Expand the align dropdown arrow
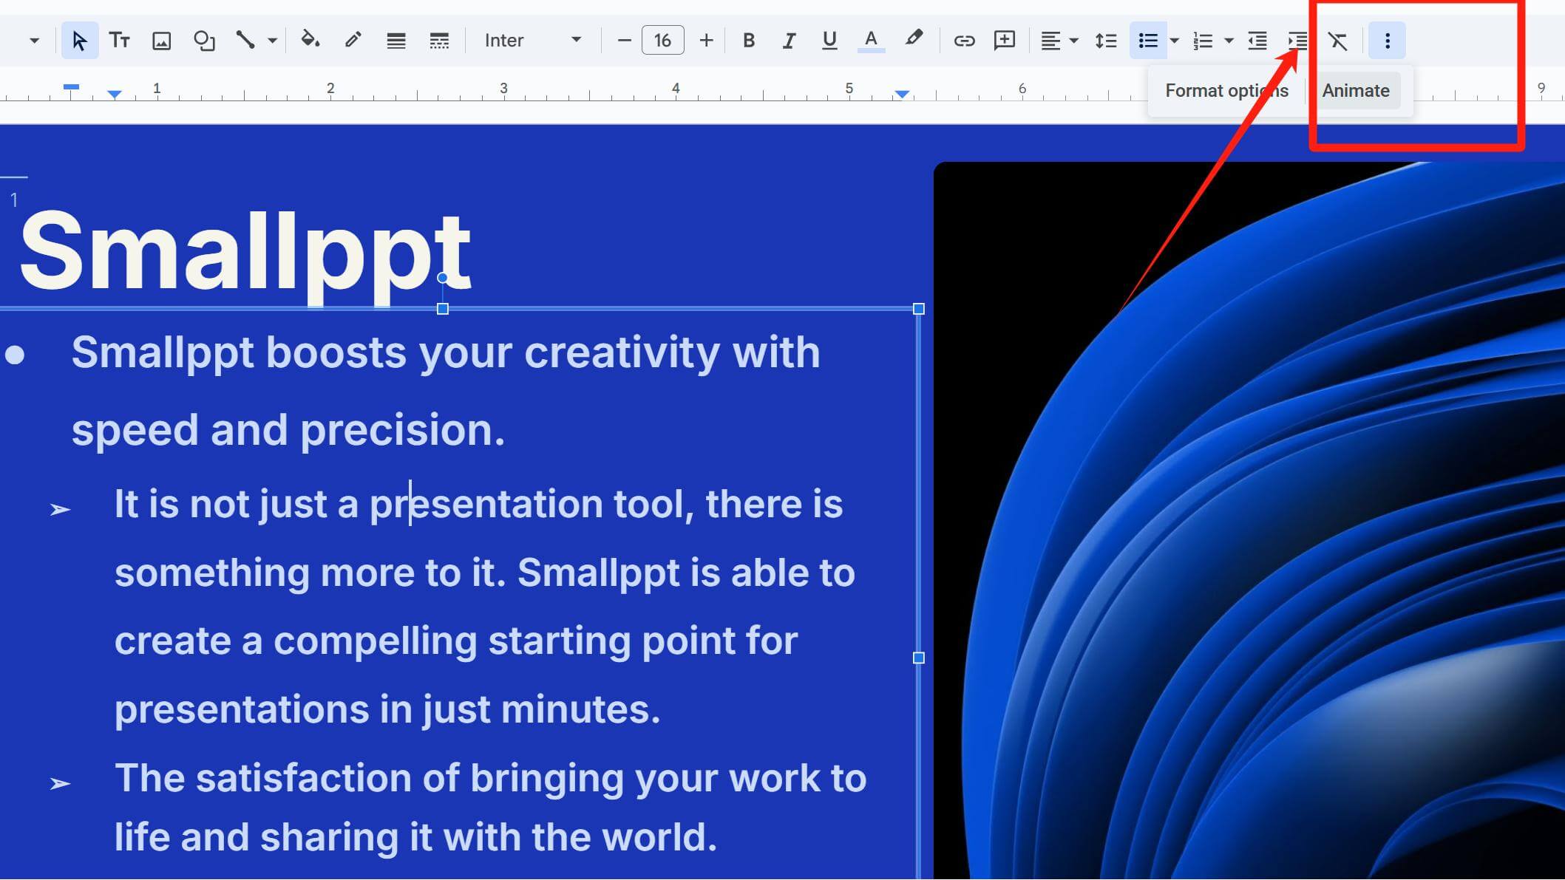 pos(1074,41)
